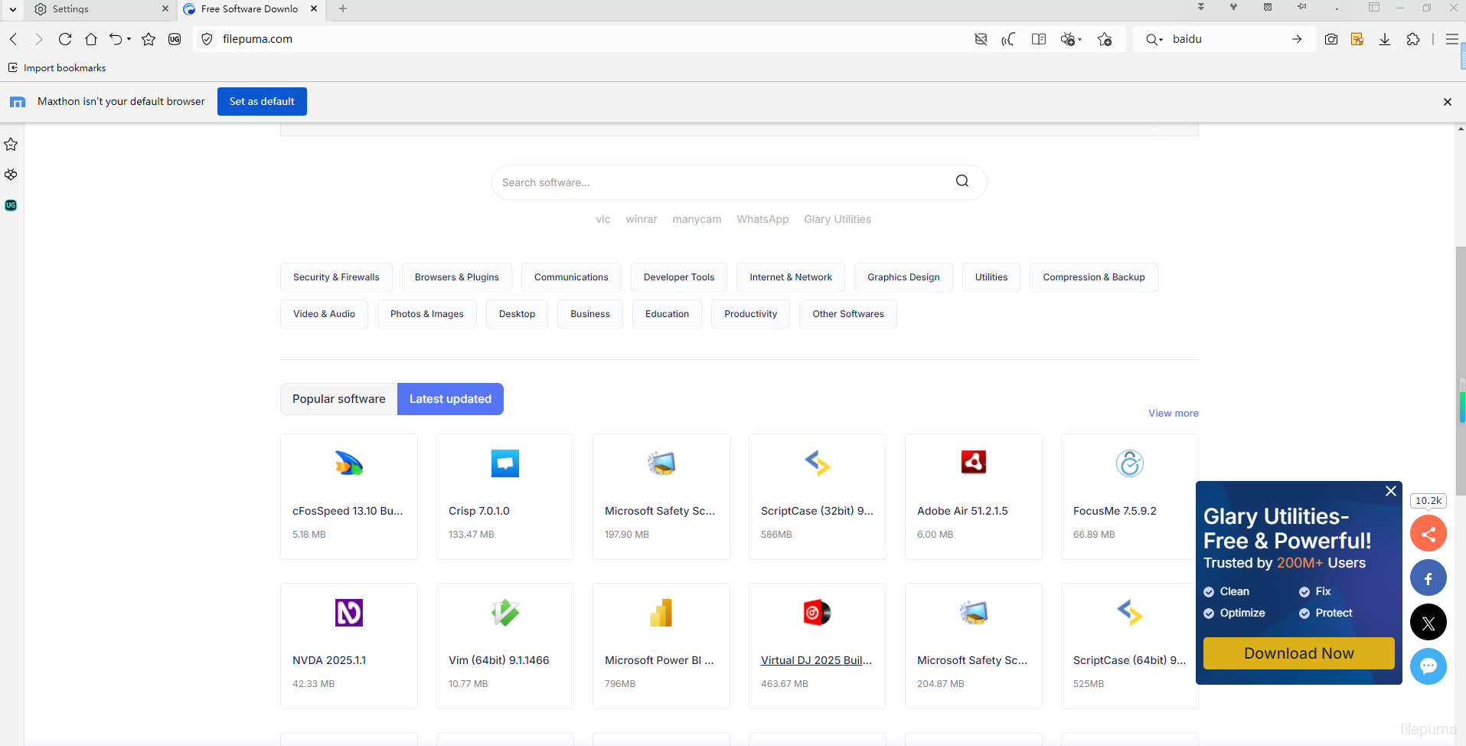This screenshot has width=1466, height=746.
Task: Open the blue chat bubble button
Action: (x=1428, y=666)
